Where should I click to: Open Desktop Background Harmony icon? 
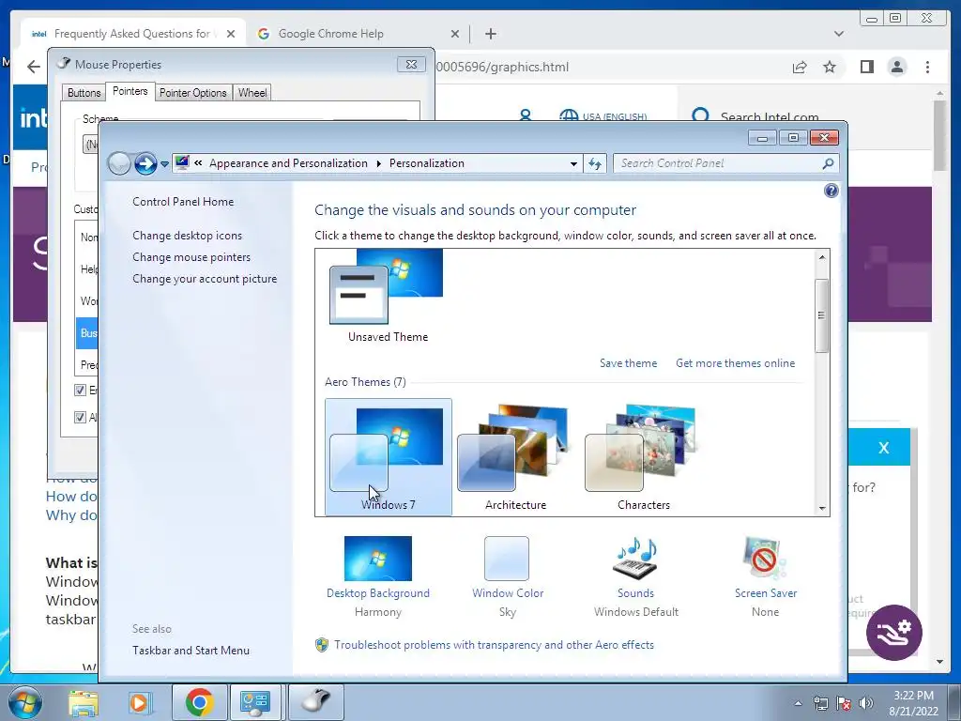(377, 559)
